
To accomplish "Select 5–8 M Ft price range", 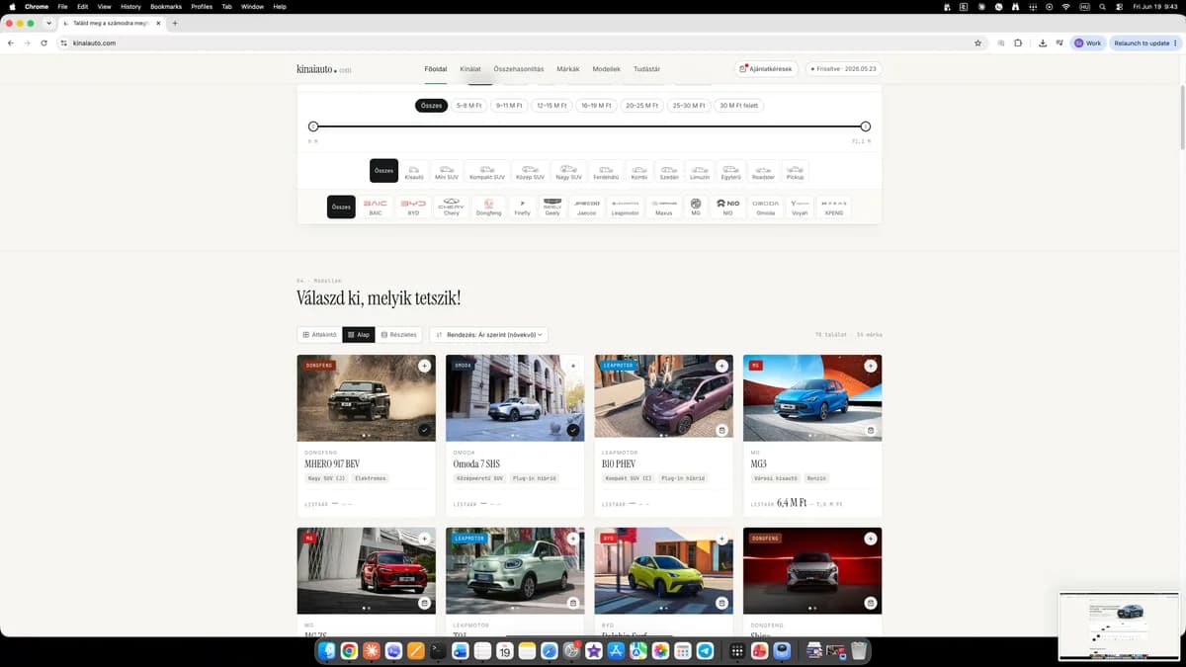I will (x=469, y=106).
